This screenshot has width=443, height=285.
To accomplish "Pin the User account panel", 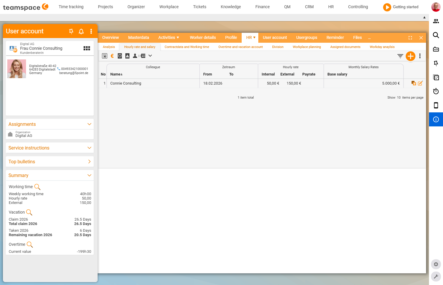I will click(x=71, y=31).
